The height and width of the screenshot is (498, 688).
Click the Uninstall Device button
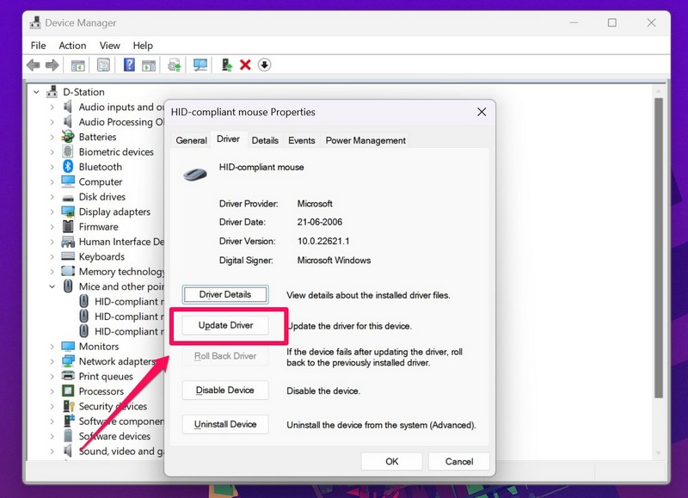point(225,424)
